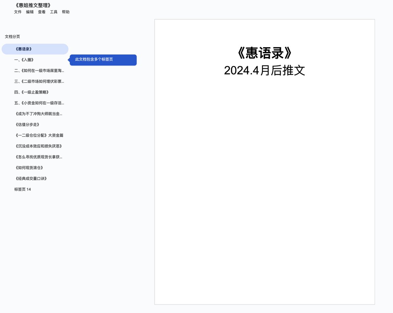Image resolution: width=393 pixels, height=313 pixels.
Task: Open the 编辑 menu
Action: click(30, 12)
